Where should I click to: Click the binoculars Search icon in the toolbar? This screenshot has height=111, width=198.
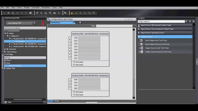(54, 13)
